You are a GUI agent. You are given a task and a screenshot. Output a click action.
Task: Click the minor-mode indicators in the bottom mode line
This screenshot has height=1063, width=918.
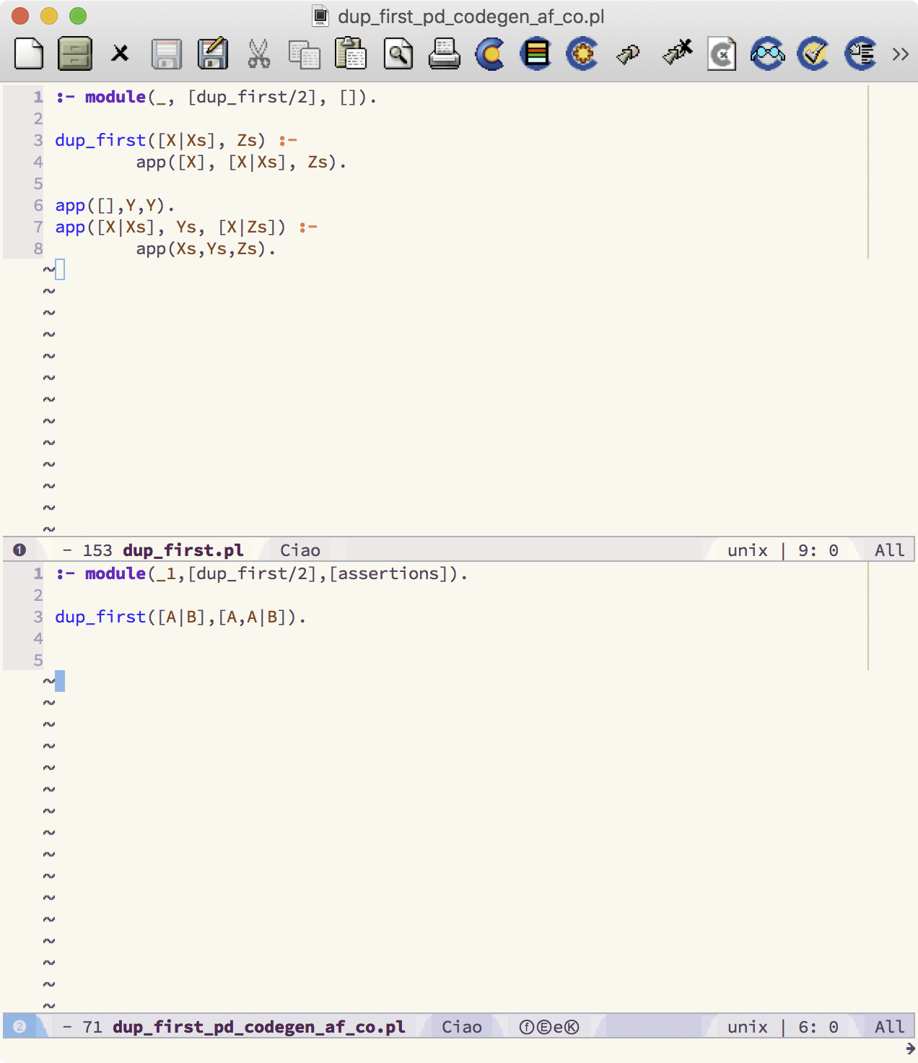(x=549, y=1027)
